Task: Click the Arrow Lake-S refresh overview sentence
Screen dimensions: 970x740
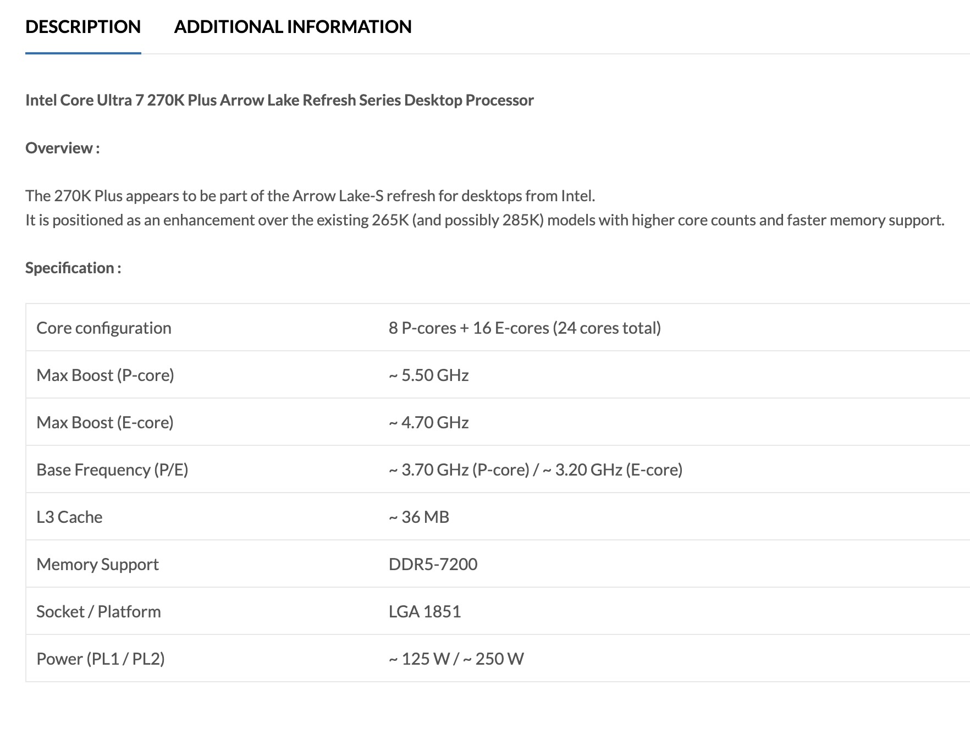Action: [310, 196]
